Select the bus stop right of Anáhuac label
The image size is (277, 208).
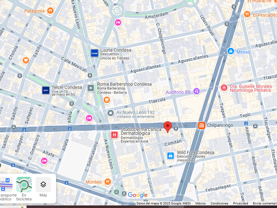tap(255, 126)
